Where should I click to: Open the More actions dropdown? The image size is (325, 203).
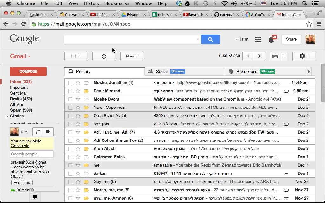(x=132, y=56)
